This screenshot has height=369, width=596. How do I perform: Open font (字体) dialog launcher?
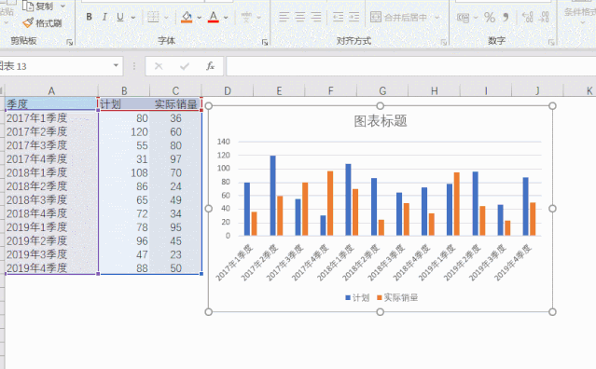[x=265, y=43]
